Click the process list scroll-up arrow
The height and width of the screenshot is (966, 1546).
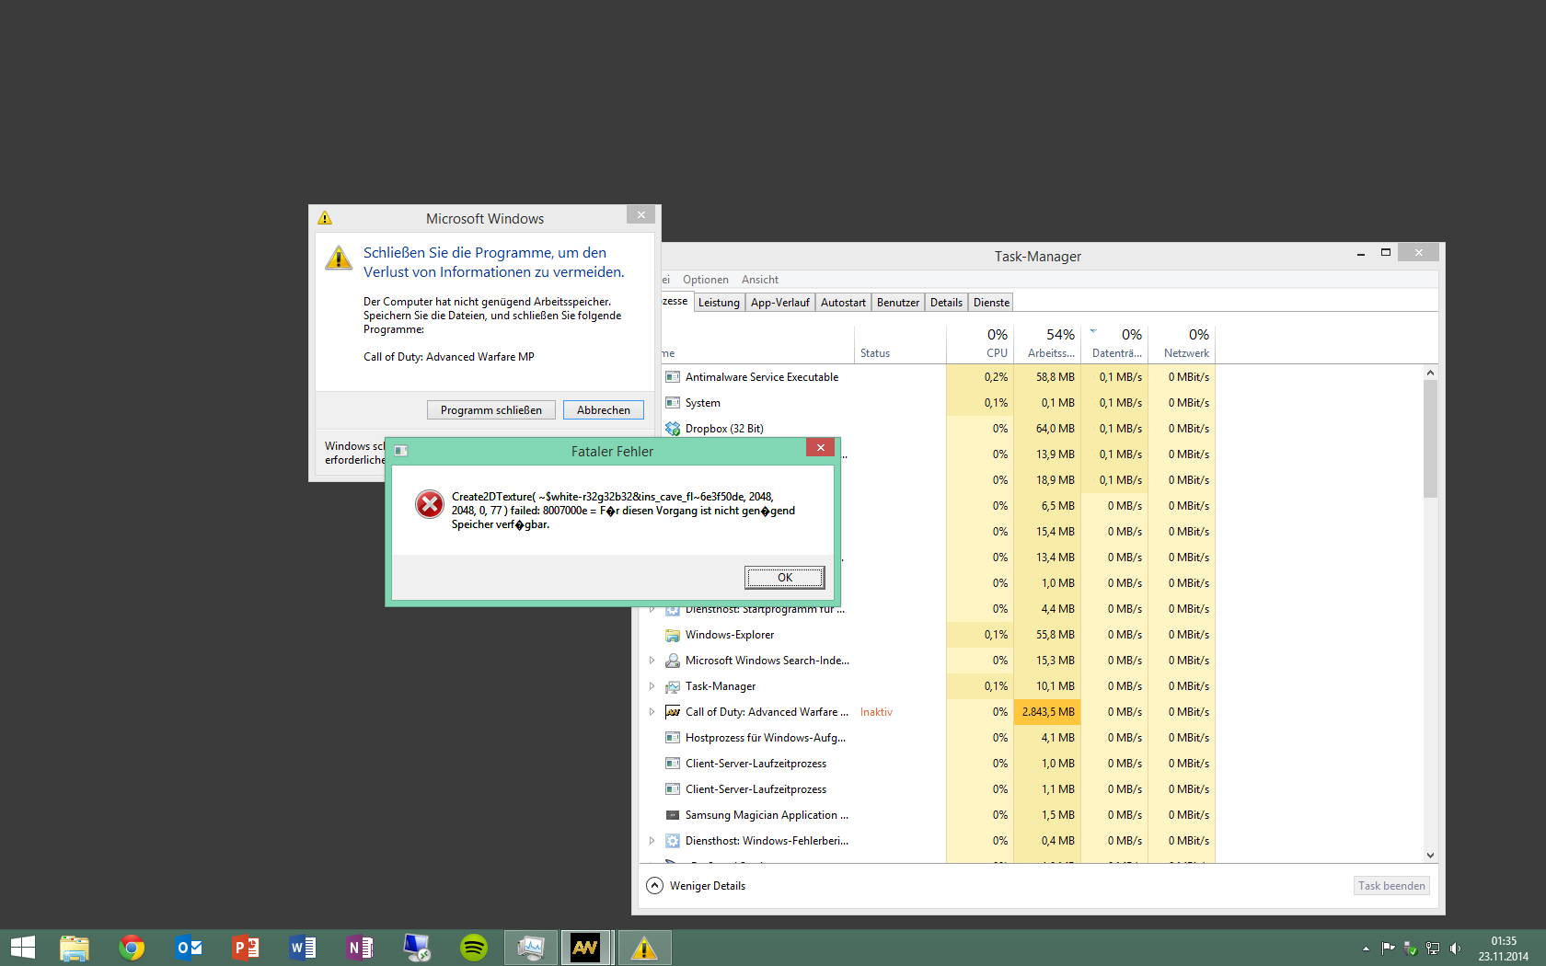[1430, 373]
